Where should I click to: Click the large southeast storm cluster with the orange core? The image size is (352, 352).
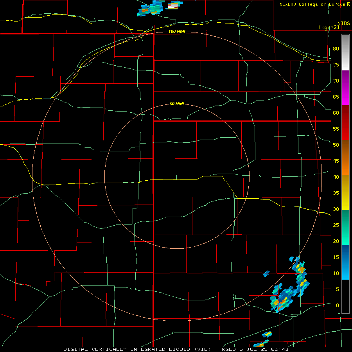[282, 298]
